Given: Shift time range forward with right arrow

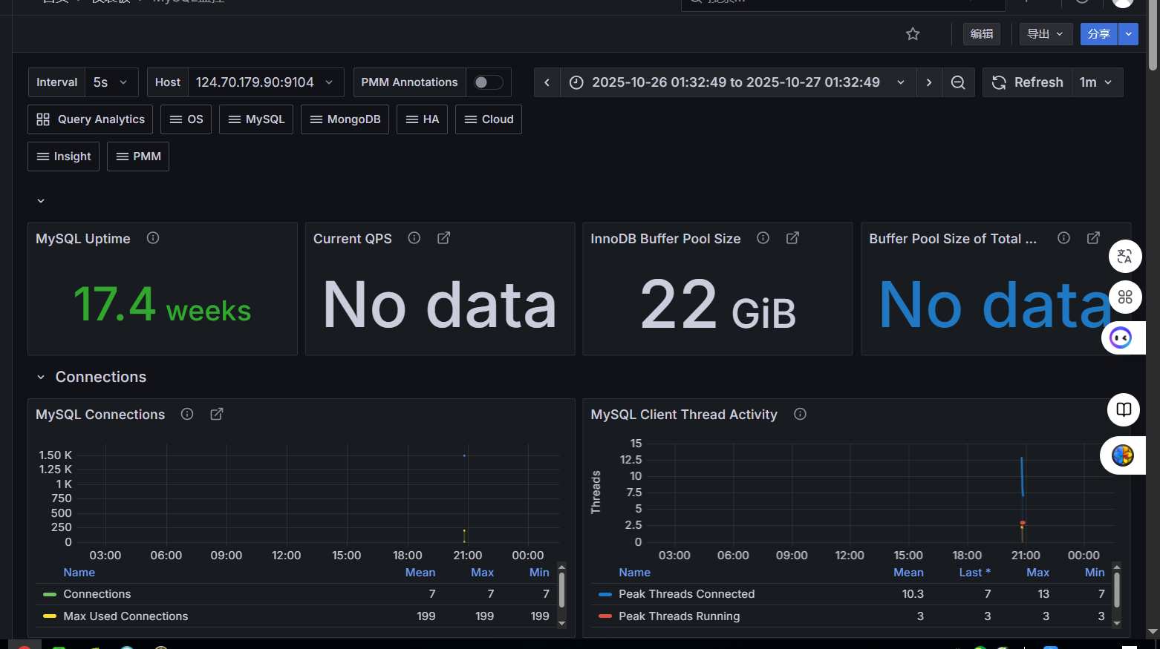Looking at the screenshot, I should (928, 82).
